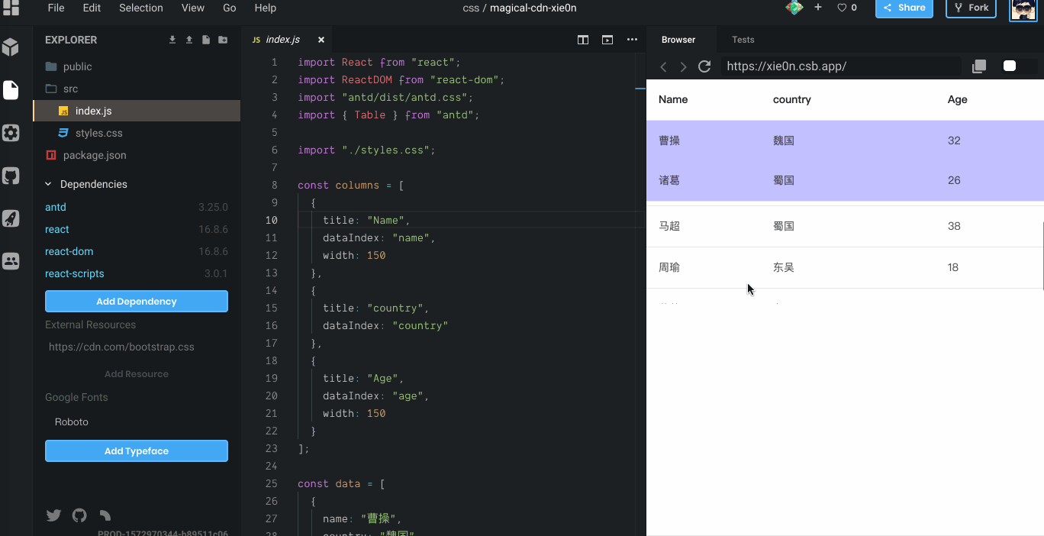Open the Edit menu
The height and width of the screenshot is (536, 1044).
pos(92,8)
